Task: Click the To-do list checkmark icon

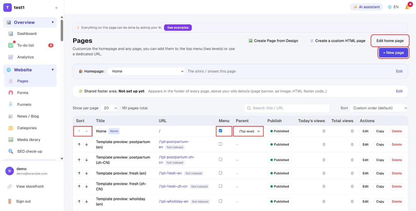Action: [11, 45]
